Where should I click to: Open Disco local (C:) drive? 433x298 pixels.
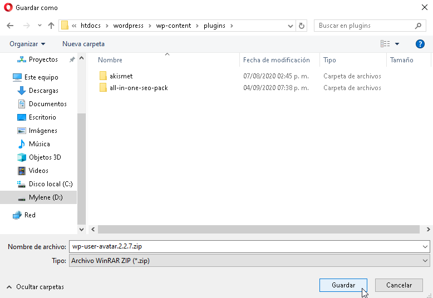45,184
